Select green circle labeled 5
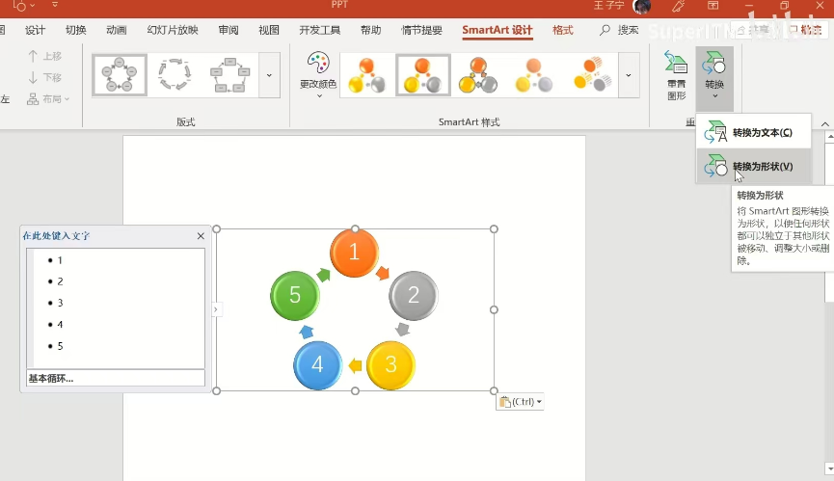 point(295,295)
